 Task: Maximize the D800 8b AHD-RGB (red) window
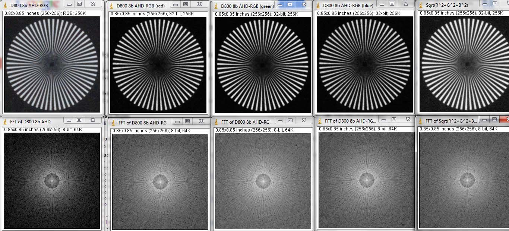[x=185, y=4]
